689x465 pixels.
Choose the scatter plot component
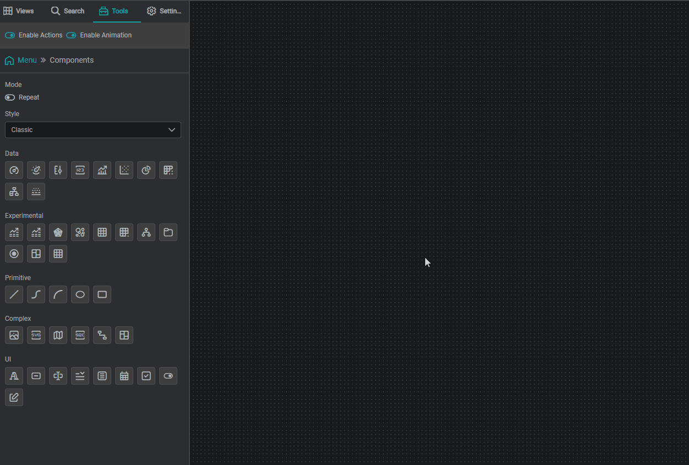(124, 170)
